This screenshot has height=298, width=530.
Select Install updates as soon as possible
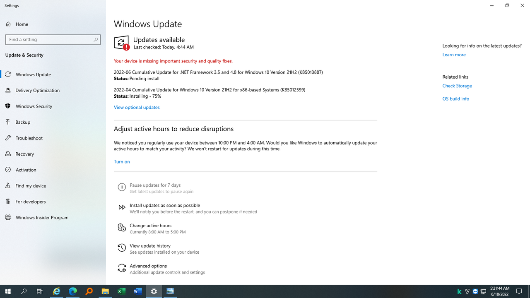(x=165, y=205)
